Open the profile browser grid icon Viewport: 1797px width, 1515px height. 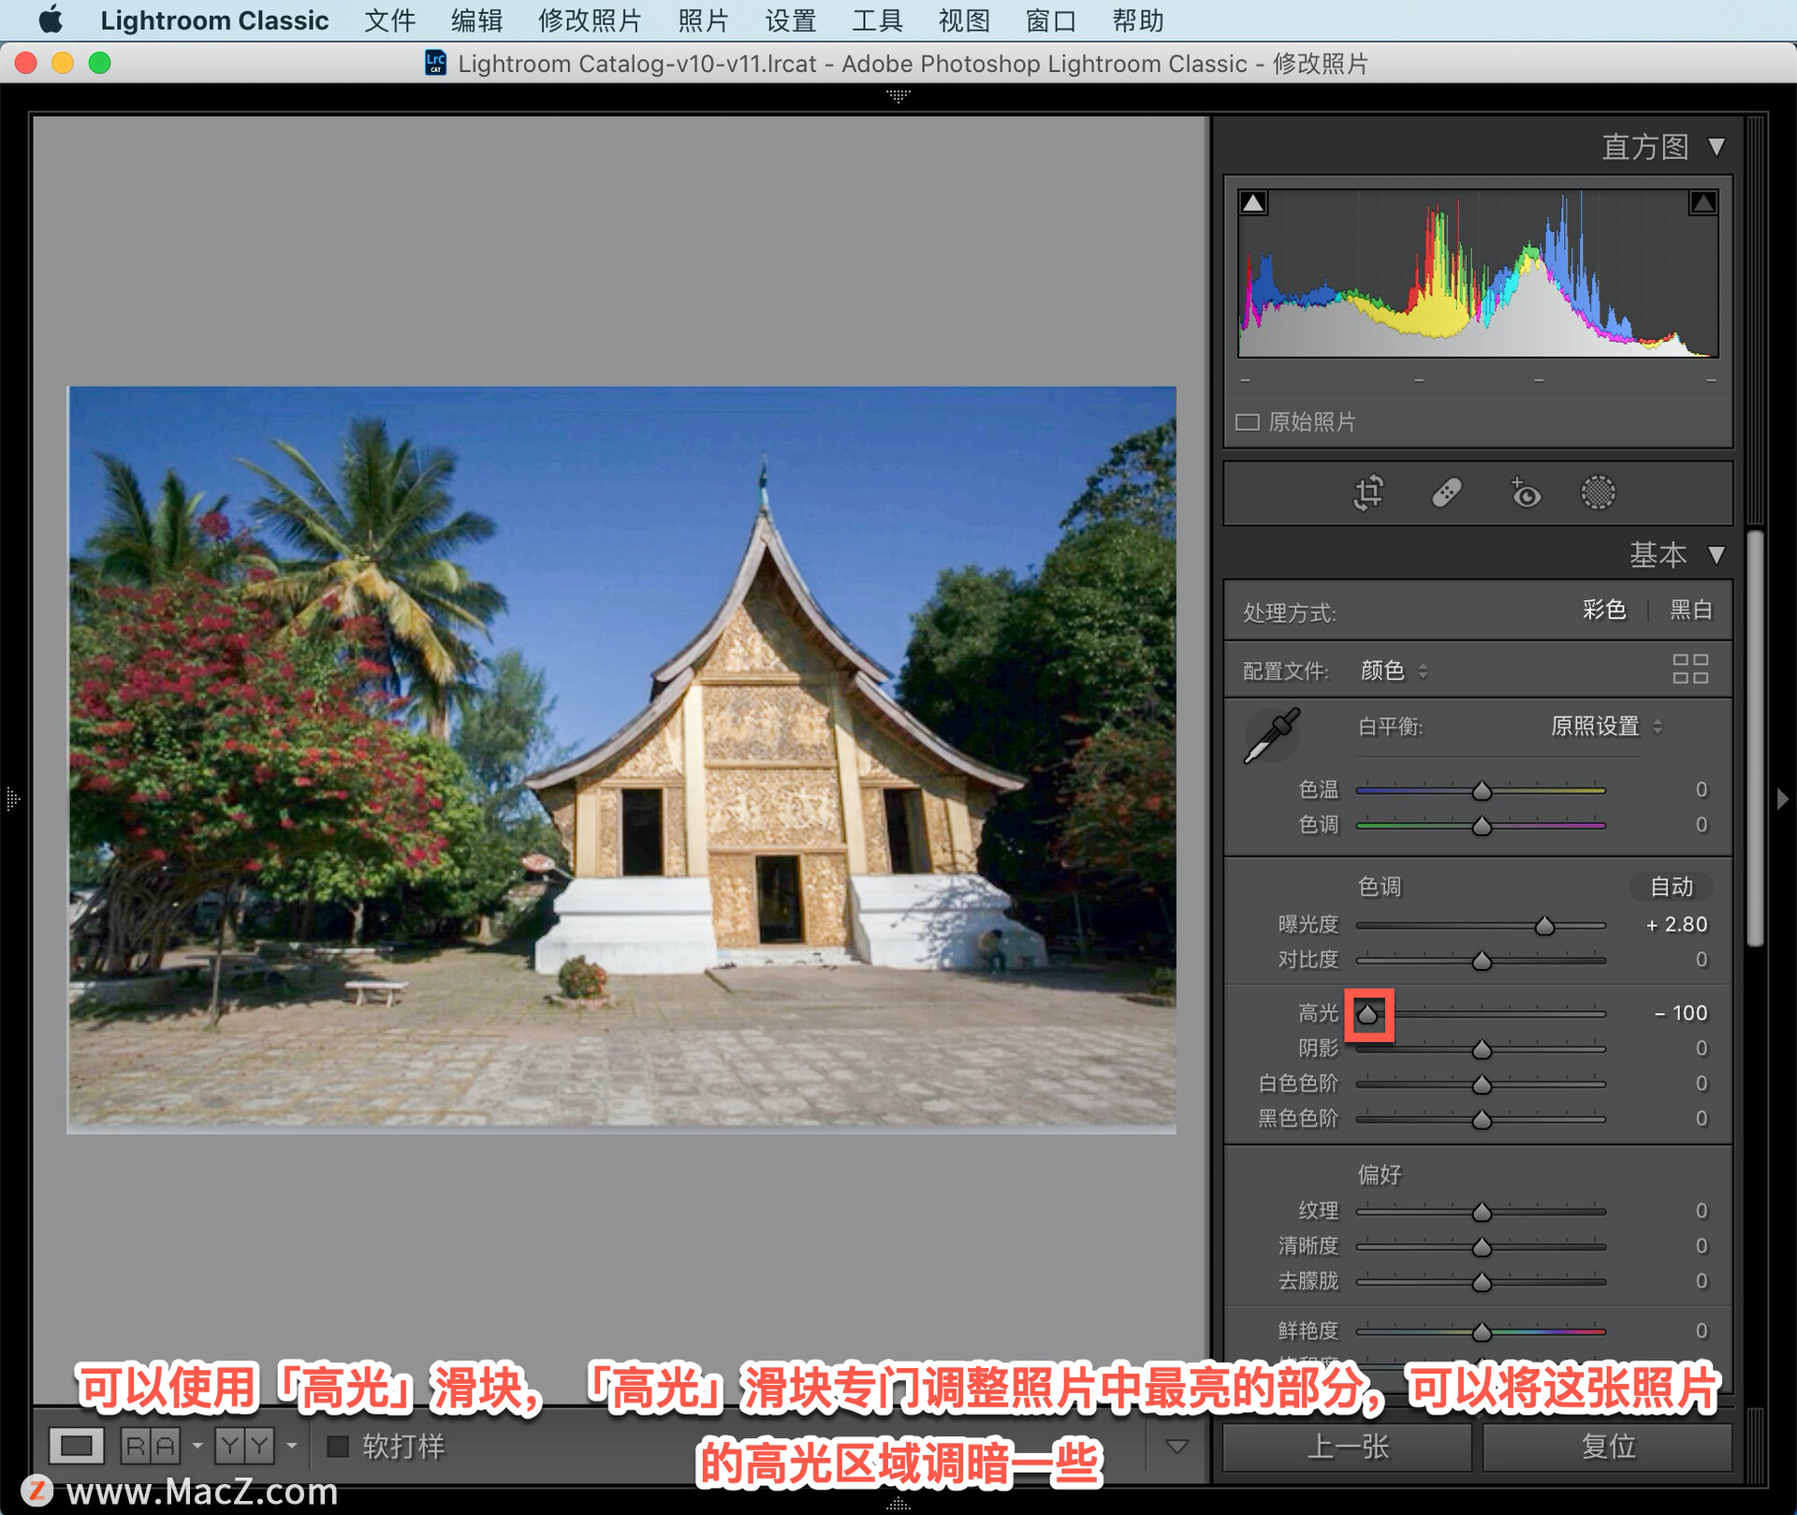coord(1689,669)
